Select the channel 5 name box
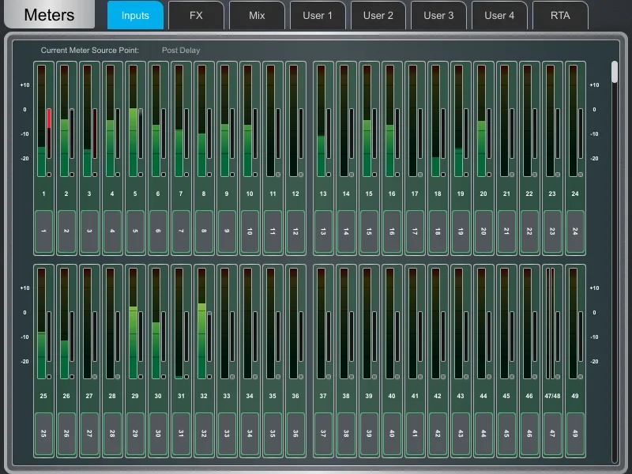This screenshot has width=632, height=474. click(135, 231)
